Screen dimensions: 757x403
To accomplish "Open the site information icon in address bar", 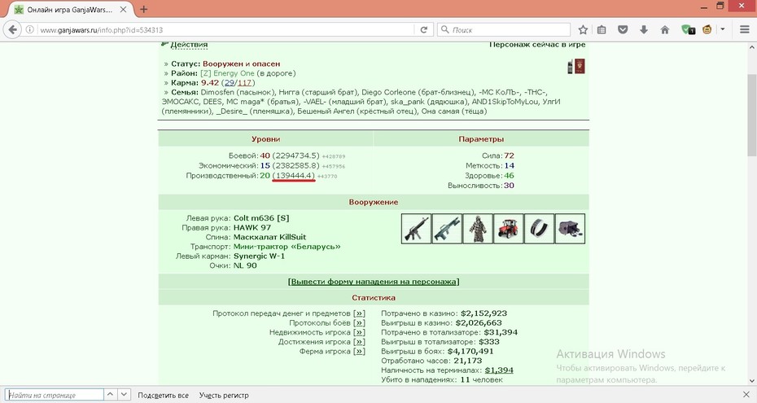I will pos(29,29).
